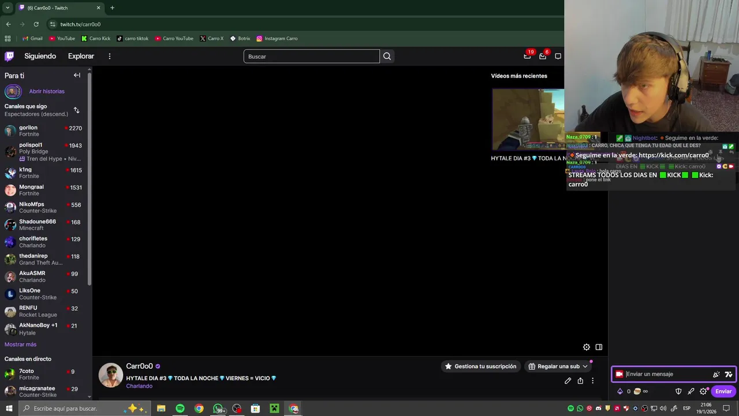Open the Explorar tab

pos(81,56)
